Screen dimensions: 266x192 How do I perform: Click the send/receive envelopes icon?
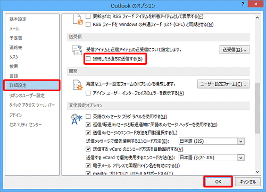77,50
